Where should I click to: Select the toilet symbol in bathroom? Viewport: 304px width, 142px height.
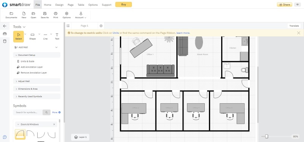tap(244, 70)
